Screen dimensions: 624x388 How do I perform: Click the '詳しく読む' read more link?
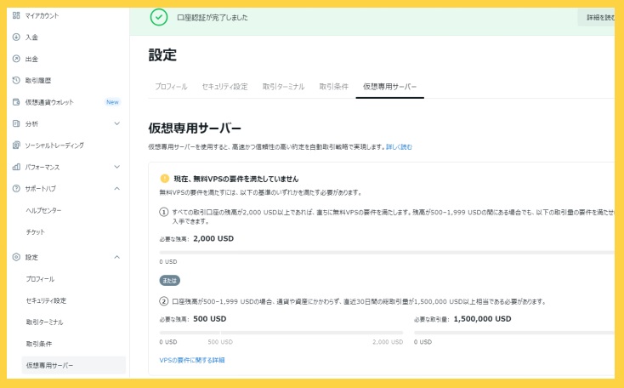tap(399, 147)
